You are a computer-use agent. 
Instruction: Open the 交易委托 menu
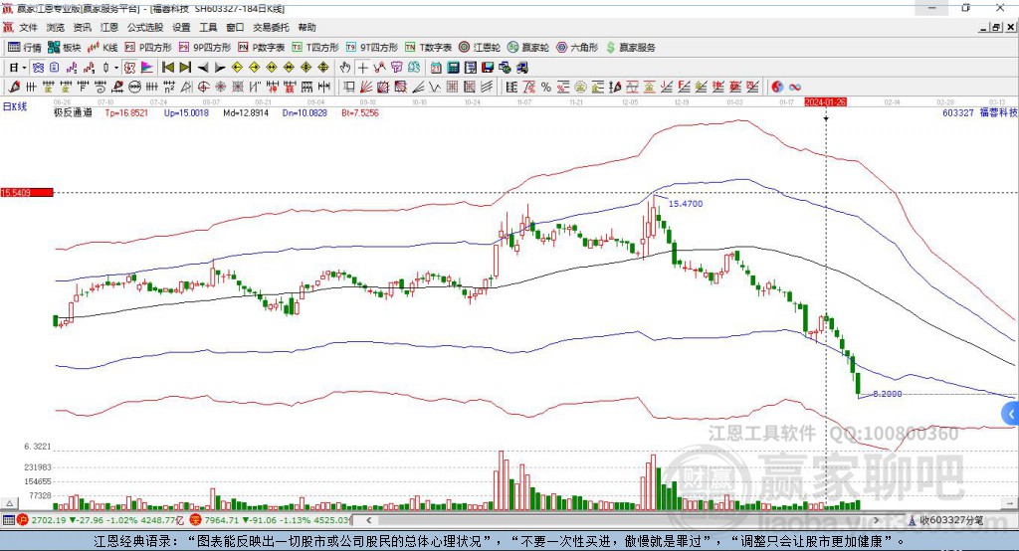[271, 27]
